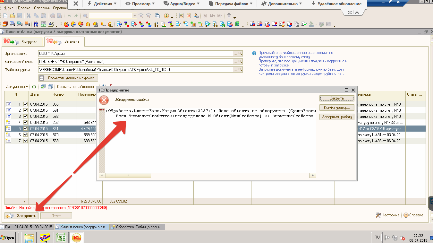Toggle the checkbox for document 252

25,123
